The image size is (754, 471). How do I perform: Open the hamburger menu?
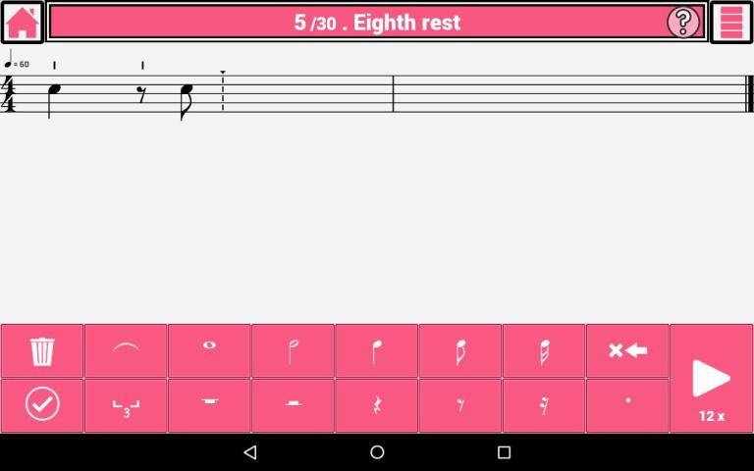[x=731, y=23]
